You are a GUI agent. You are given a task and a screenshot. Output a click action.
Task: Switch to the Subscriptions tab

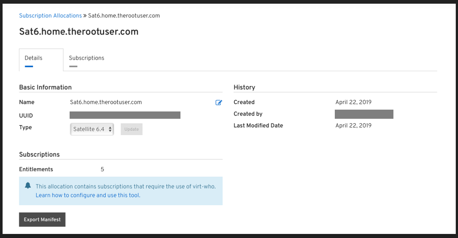tap(86, 58)
